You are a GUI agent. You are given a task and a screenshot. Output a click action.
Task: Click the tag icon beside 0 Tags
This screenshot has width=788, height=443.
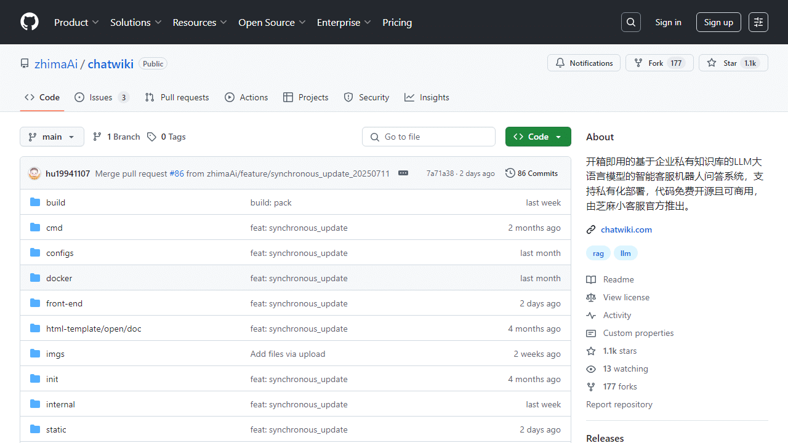tap(151, 137)
